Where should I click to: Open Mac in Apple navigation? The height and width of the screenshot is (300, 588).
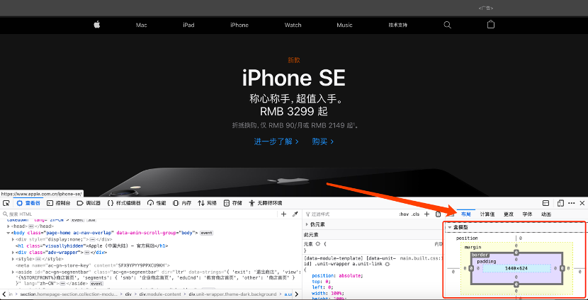click(x=142, y=25)
